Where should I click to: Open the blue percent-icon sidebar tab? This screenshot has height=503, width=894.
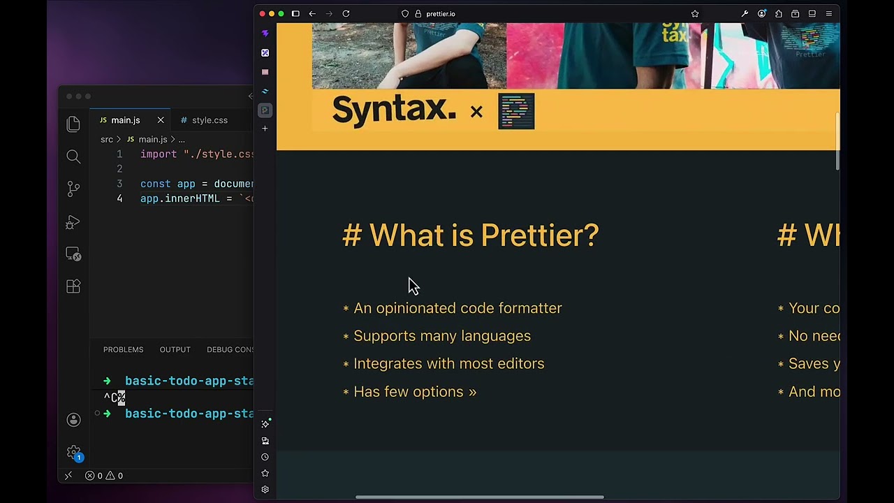[265, 52]
